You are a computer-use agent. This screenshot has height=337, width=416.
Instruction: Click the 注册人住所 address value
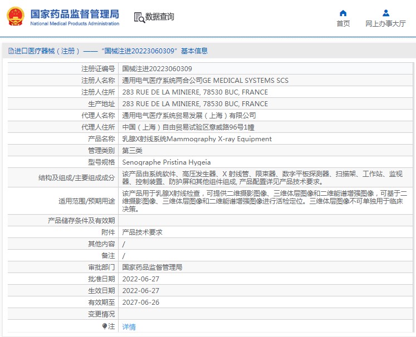[195, 92]
